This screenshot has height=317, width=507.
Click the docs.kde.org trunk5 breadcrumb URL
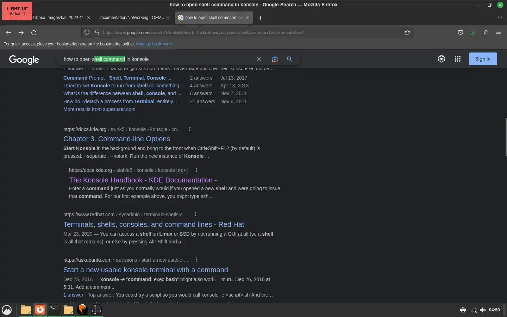(x=122, y=129)
